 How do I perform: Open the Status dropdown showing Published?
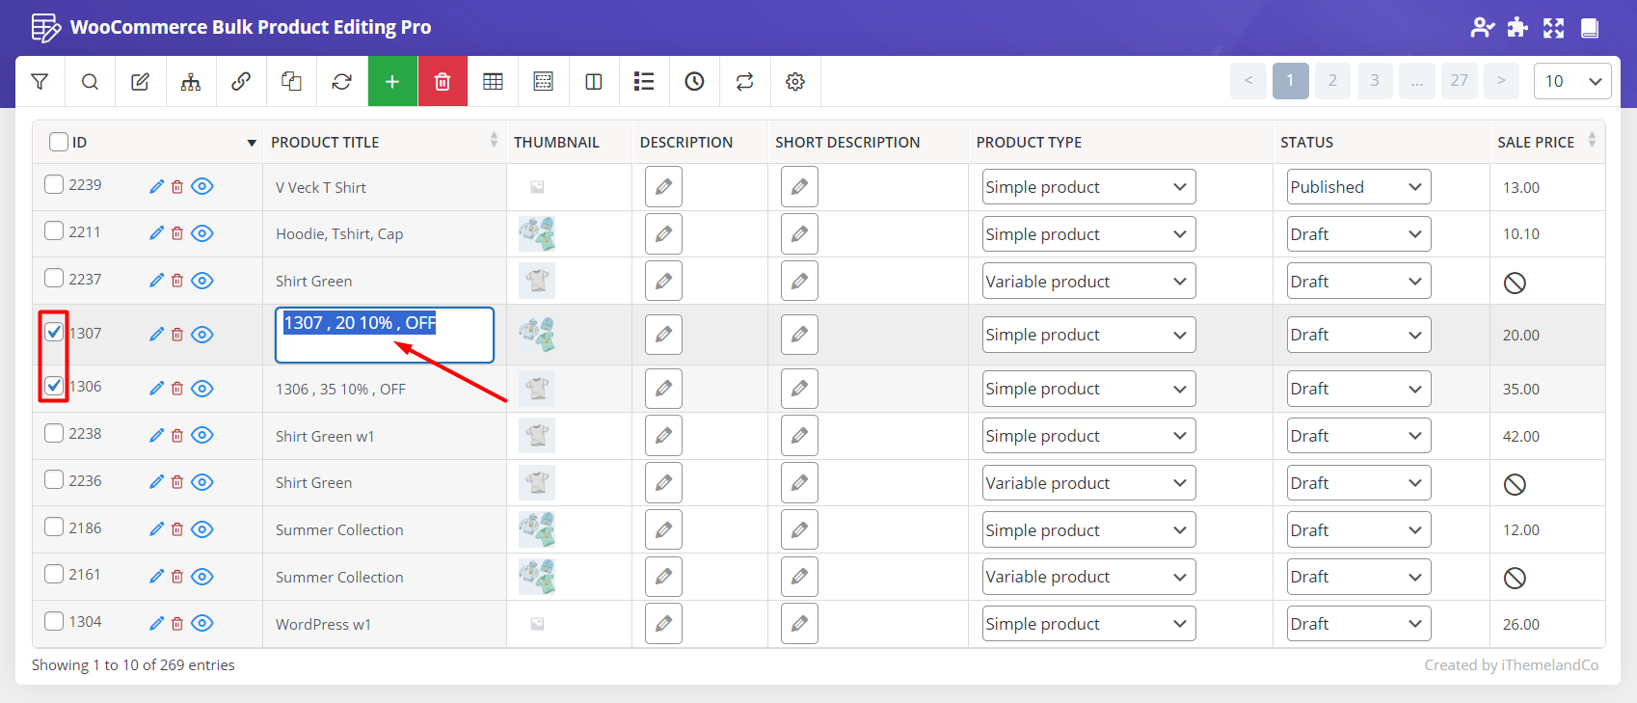pos(1357,187)
